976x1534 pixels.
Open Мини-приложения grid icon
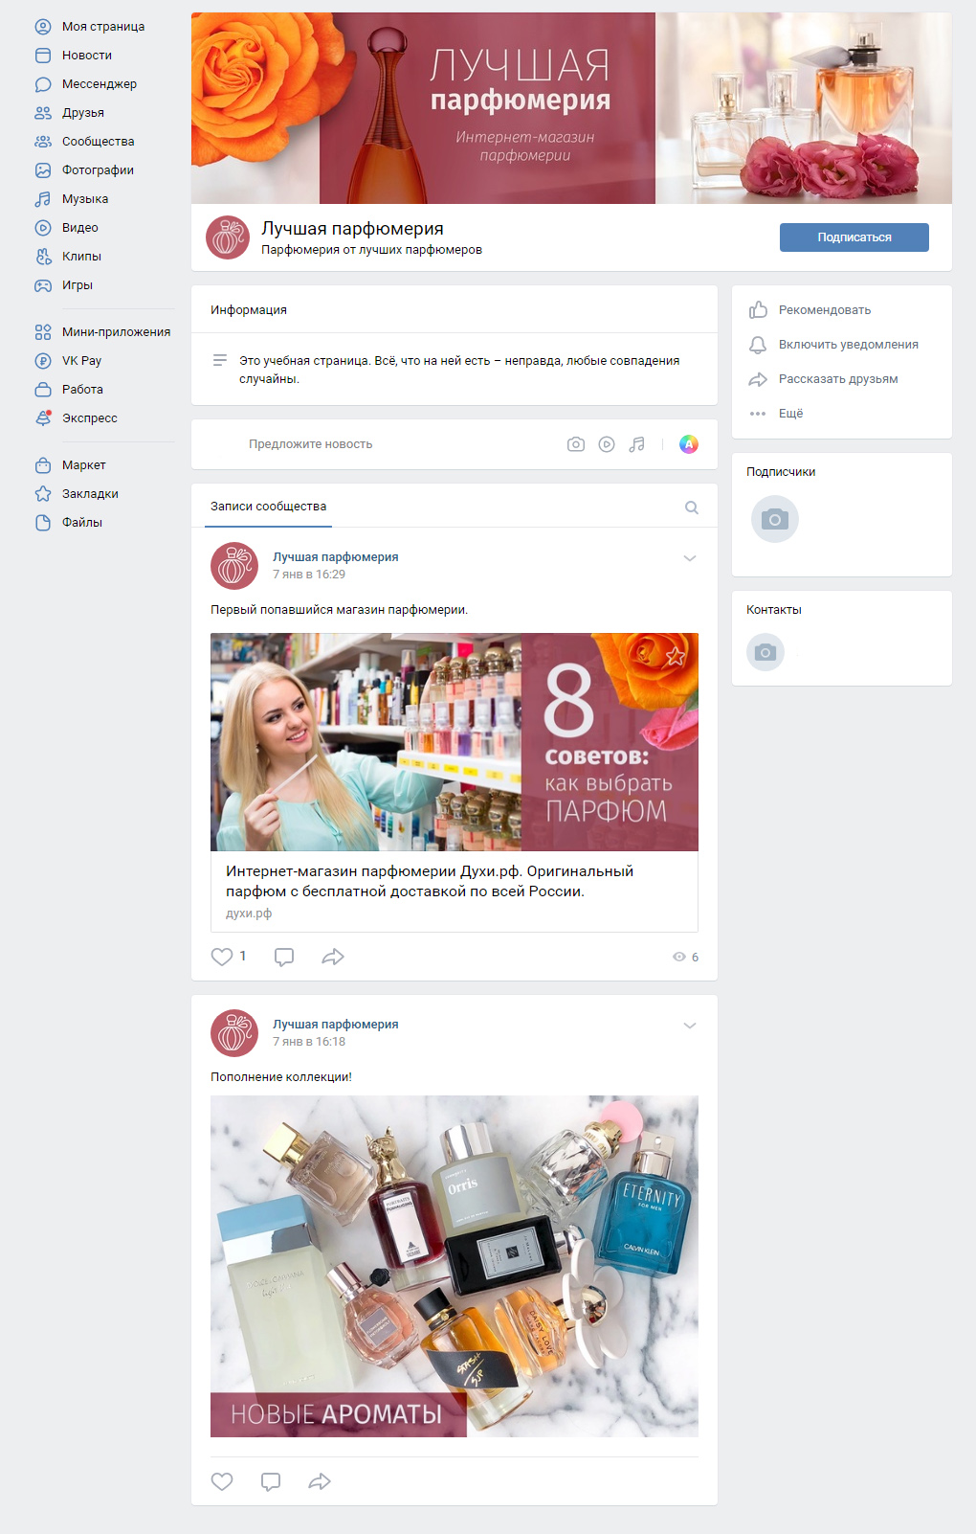click(x=43, y=332)
